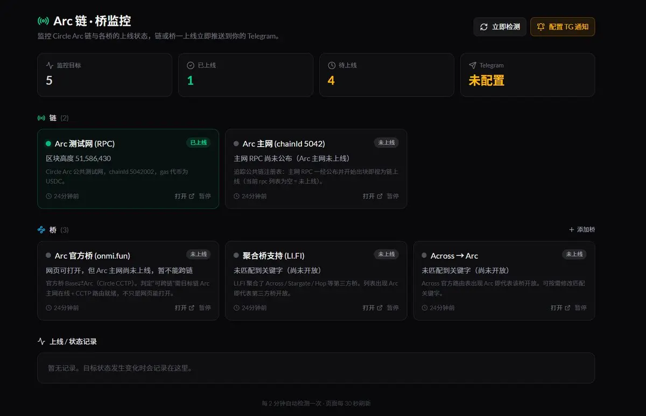Click the broadcast icon next to 链 (2)
This screenshot has height=416, width=646.
(x=41, y=118)
